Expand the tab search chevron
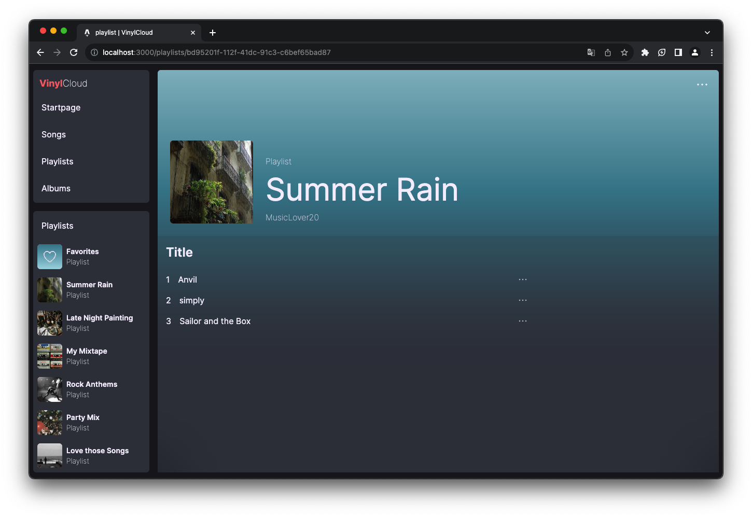Viewport: 752px width, 517px height. [707, 33]
